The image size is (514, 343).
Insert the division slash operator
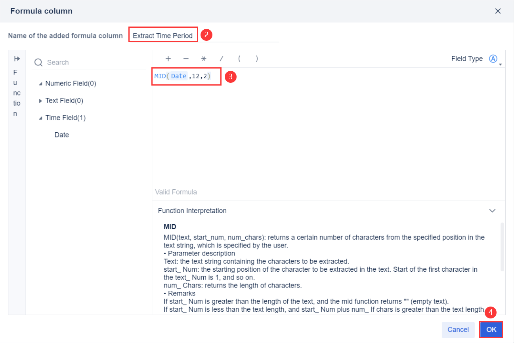coord(221,59)
